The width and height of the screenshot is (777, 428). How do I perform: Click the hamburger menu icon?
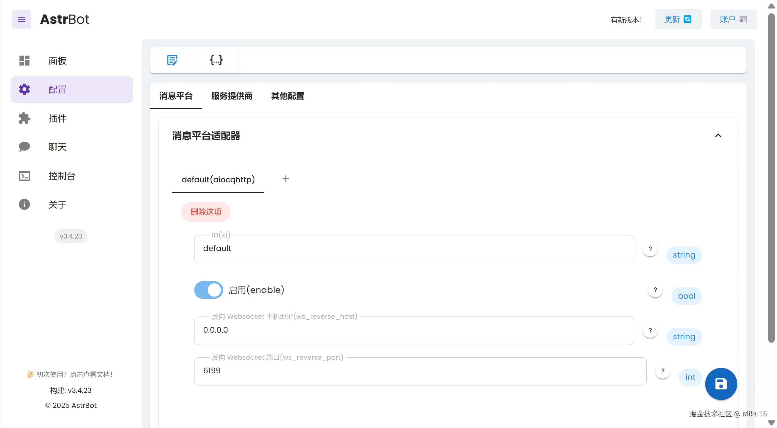21,19
